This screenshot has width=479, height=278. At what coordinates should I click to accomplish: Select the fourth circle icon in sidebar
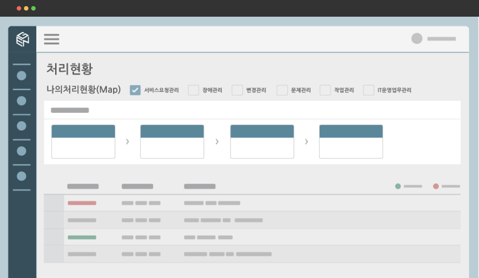point(22,151)
